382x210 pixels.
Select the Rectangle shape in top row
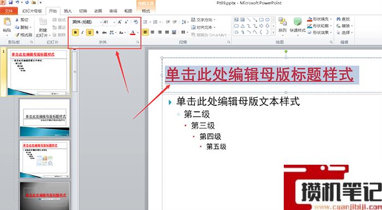[261, 20]
